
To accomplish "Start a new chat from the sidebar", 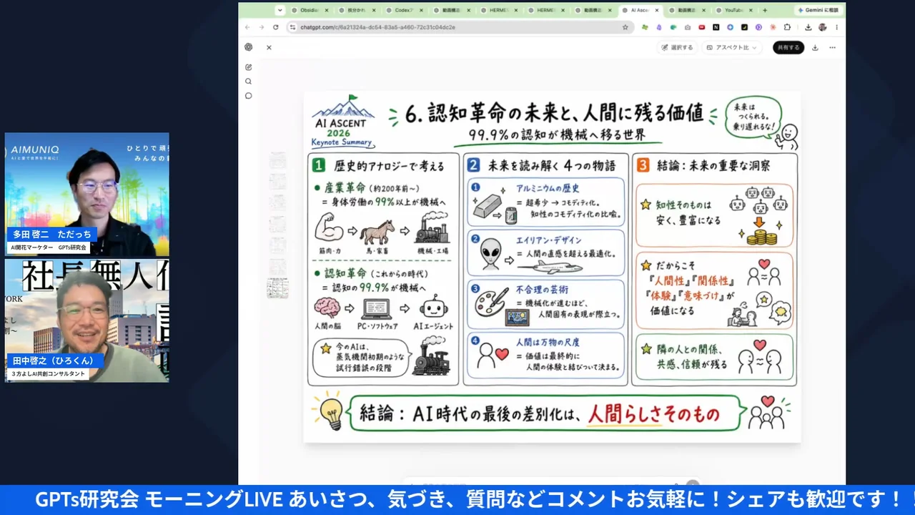I will click(248, 67).
